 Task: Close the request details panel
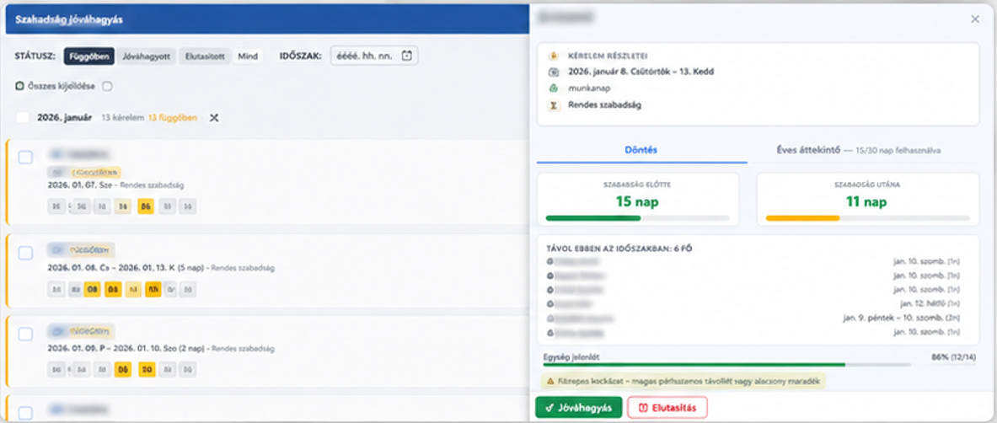point(975,19)
